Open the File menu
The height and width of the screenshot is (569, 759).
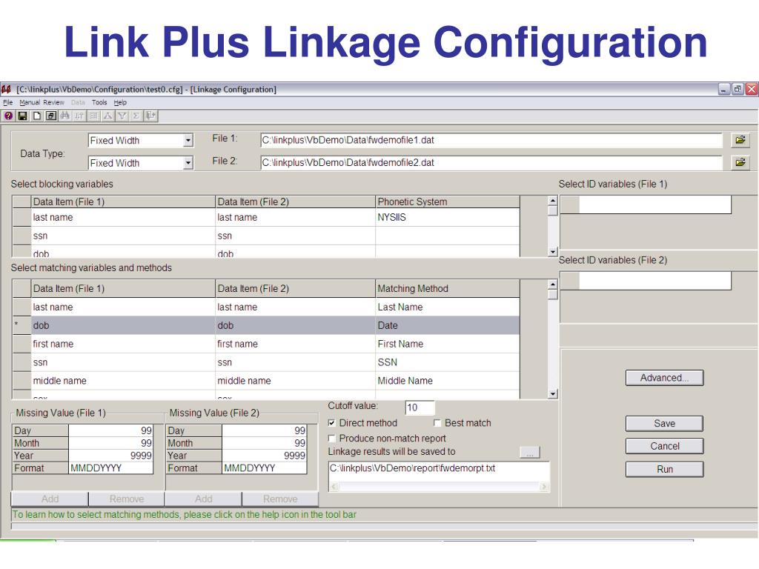[7, 102]
